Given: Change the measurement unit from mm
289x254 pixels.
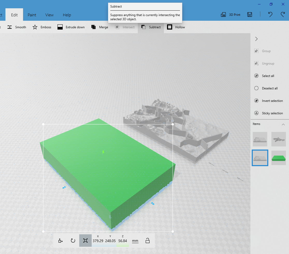Looking at the screenshot, I should [135, 241].
